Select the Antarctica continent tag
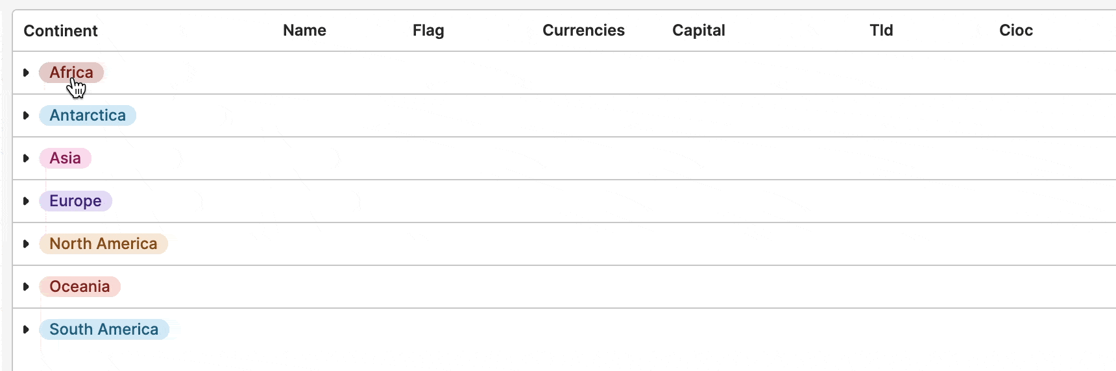Viewport: 1116px width, 371px height. pyautogui.click(x=88, y=115)
